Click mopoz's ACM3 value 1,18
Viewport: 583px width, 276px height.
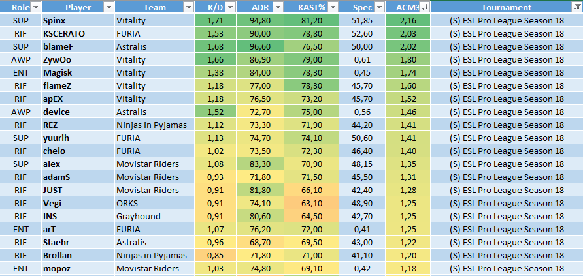408,268
